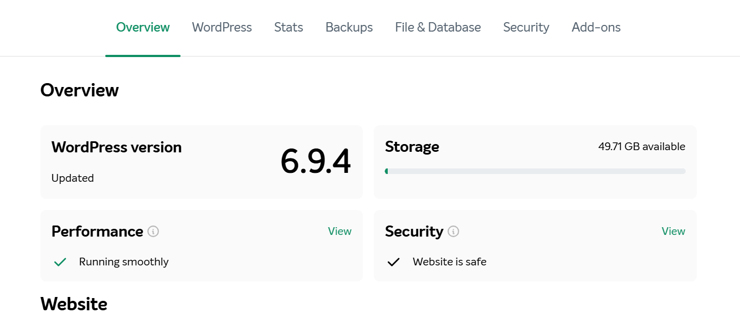The image size is (740, 328).
Task: Click the Running smoothly status text
Action: click(x=124, y=262)
